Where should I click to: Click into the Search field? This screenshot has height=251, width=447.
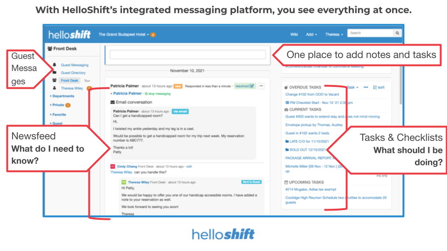370,33
